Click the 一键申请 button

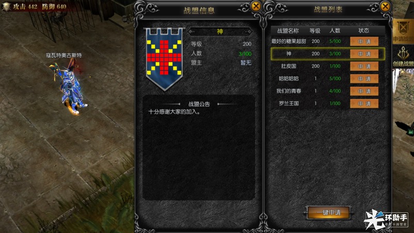(x=329, y=212)
